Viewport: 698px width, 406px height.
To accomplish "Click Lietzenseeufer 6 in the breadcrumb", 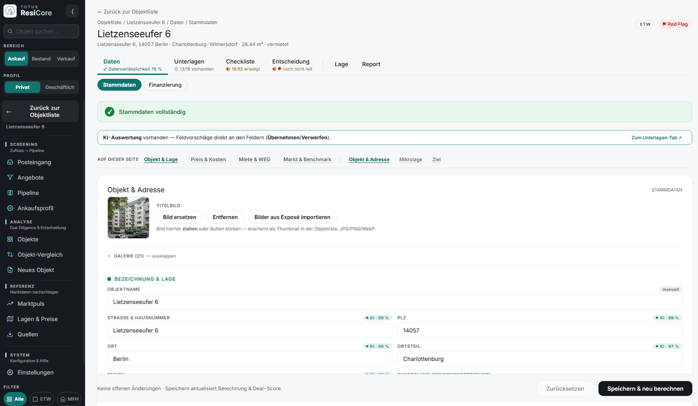I will (146, 22).
